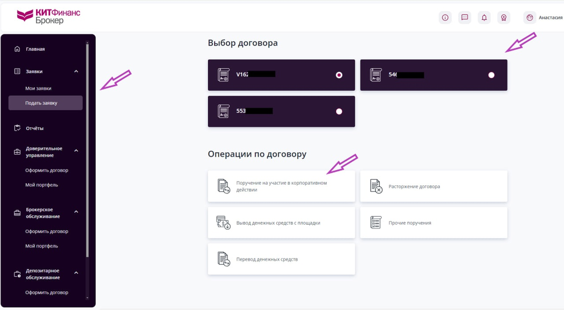Click the award badge icon in header
564x310 pixels.
point(504,18)
